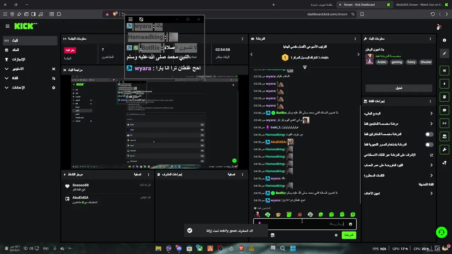Screen dimensions: 452x254
Task: Open a new browser tab with plus
Action: tap(274, 5)
